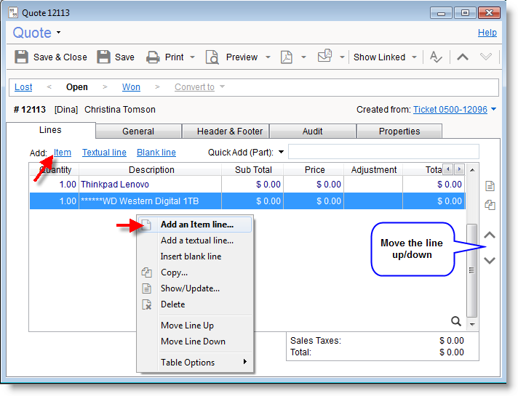The image size is (518, 396).
Task: Click the Quick Add part input field
Action: (383, 152)
